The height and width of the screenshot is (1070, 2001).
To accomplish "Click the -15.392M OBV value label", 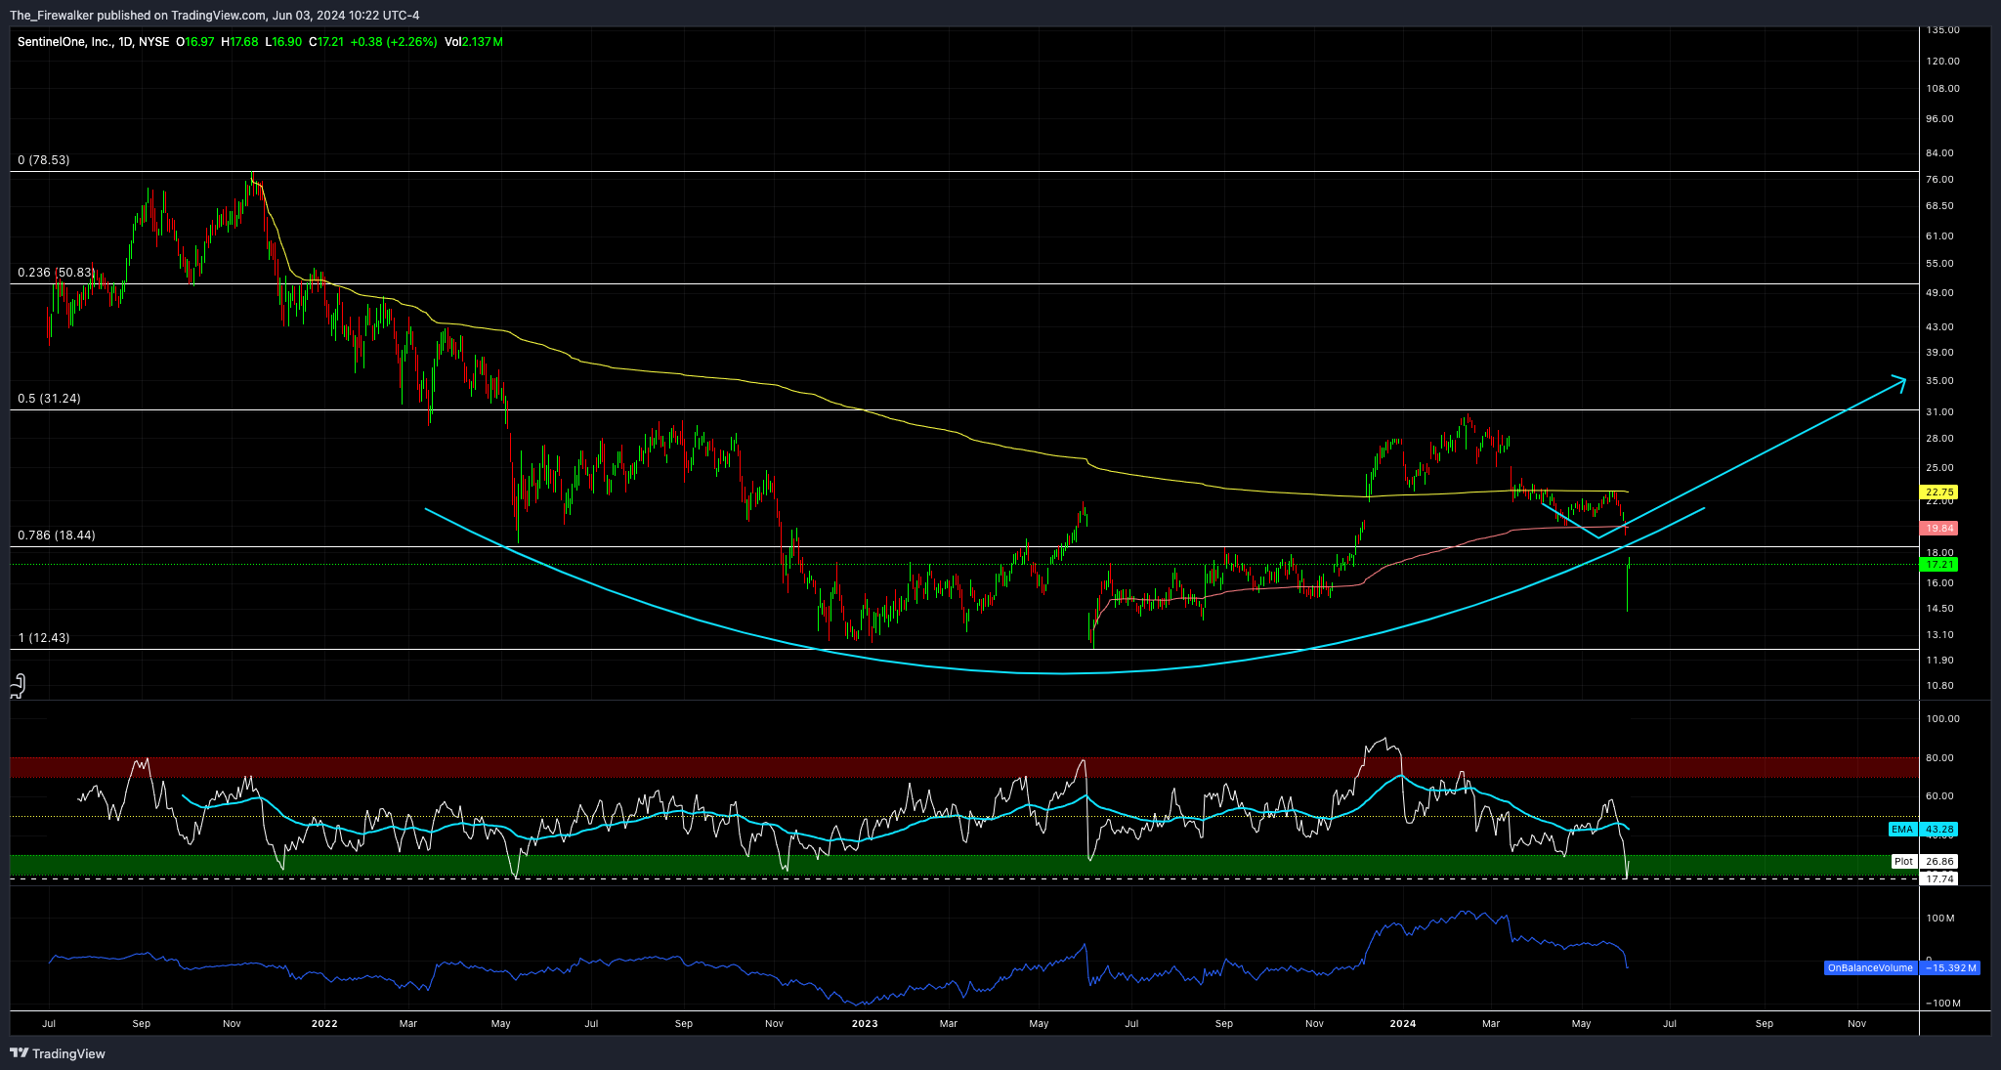I will 1950,968.
